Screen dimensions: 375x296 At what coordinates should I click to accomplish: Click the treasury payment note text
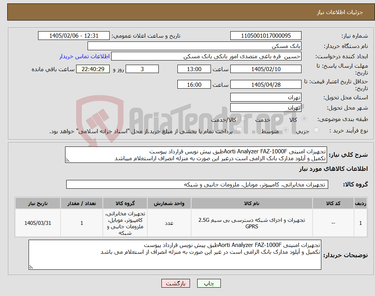(x=141, y=131)
